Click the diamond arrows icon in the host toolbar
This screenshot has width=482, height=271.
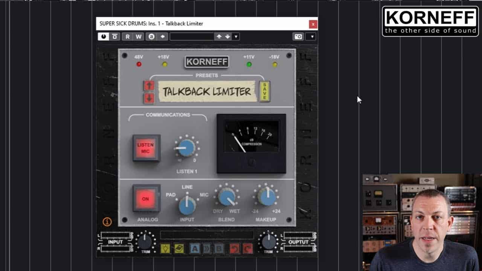(163, 37)
